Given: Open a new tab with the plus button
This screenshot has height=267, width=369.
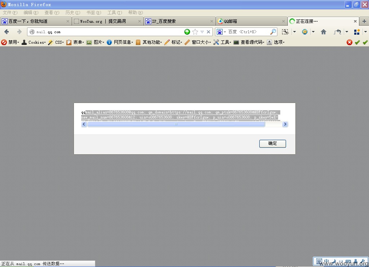Looking at the screenshot, I should [364, 21].
